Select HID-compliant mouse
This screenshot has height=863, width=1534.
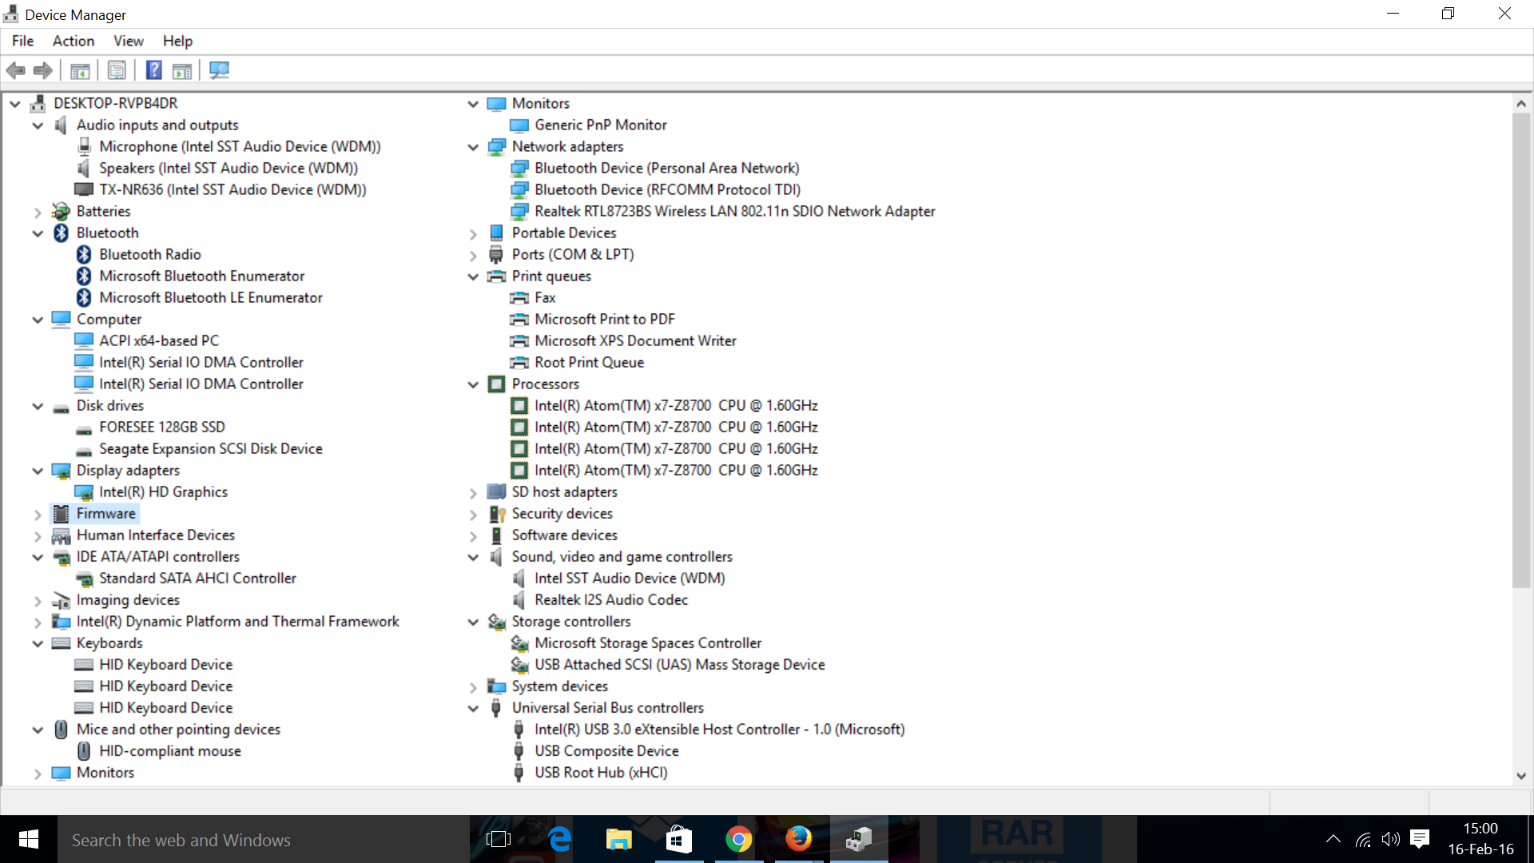pos(170,750)
